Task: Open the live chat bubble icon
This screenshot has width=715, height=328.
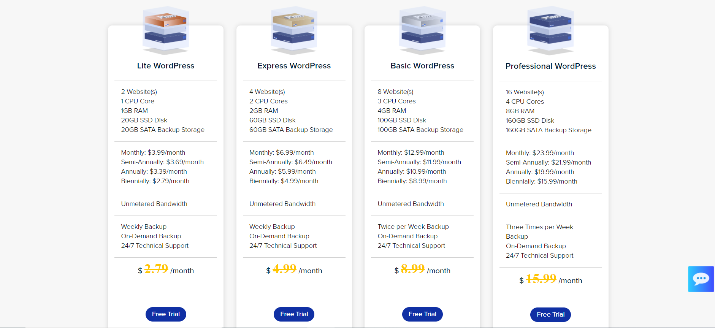Action: click(701, 279)
